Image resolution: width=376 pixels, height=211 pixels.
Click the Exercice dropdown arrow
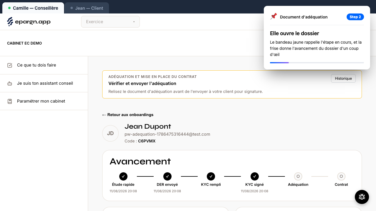(x=134, y=22)
